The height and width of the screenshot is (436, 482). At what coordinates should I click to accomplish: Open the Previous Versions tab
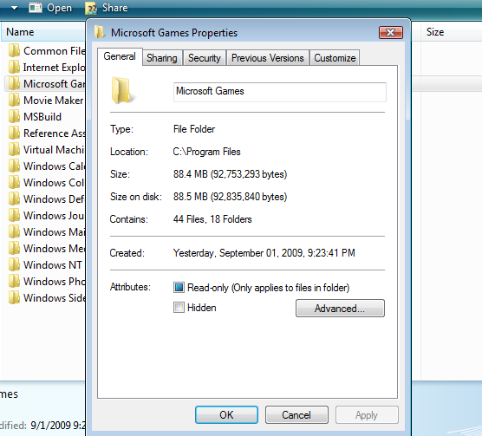pyautogui.click(x=268, y=58)
